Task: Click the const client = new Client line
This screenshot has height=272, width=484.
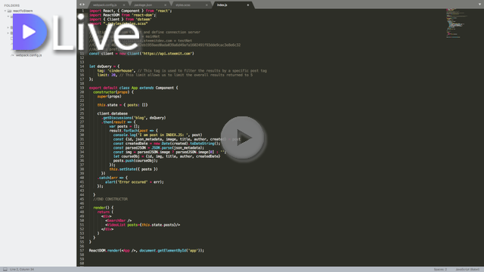Action: tap(141, 54)
